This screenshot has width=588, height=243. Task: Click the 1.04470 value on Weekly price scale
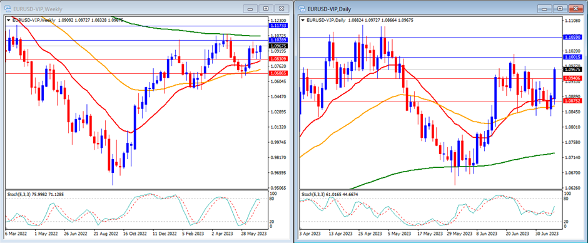(278, 96)
